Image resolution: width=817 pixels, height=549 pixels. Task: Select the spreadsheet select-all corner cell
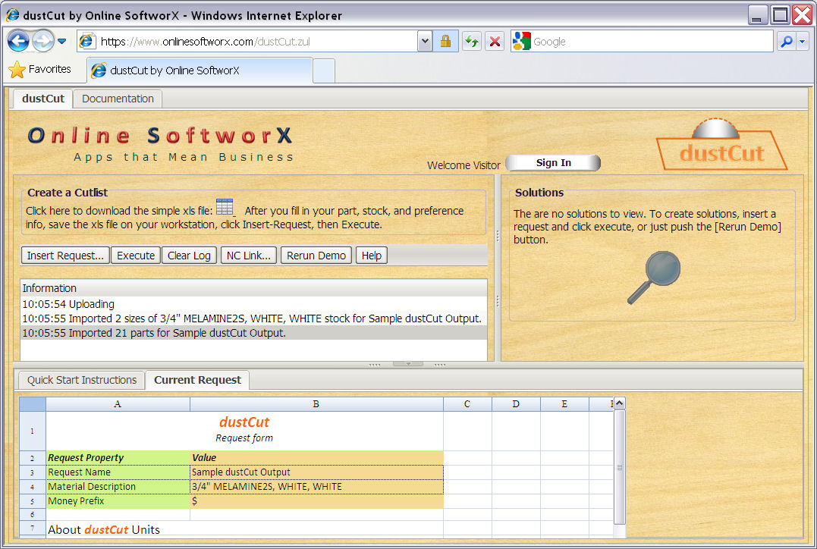click(33, 404)
